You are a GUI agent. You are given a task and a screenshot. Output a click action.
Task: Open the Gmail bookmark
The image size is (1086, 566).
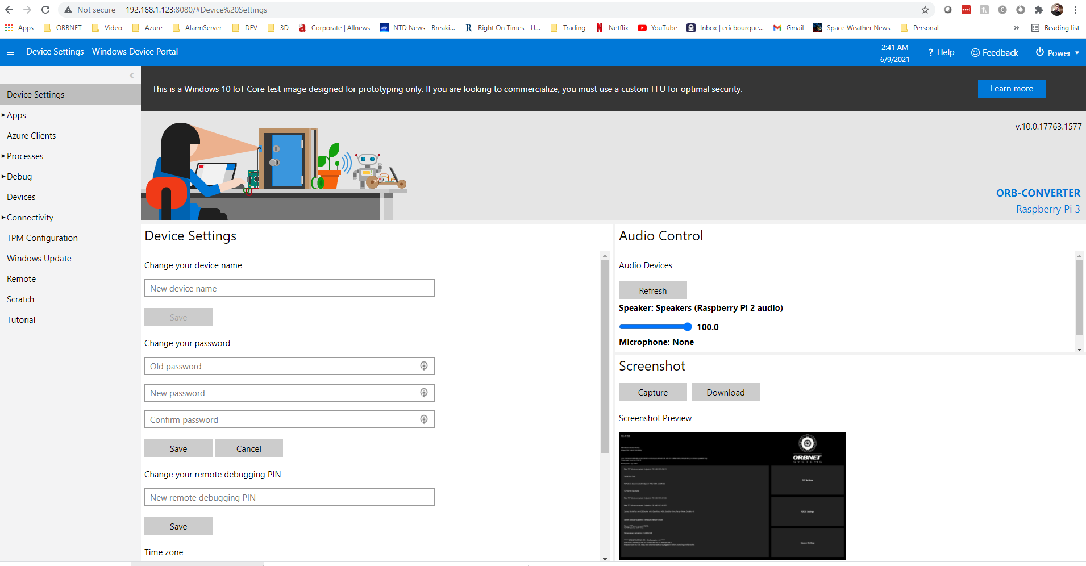tap(788, 28)
